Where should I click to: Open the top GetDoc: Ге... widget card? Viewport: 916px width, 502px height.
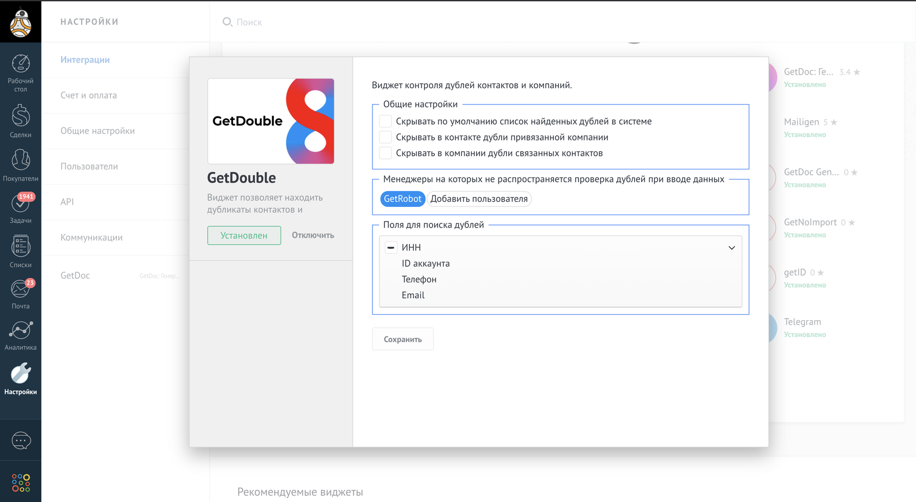[x=822, y=77]
